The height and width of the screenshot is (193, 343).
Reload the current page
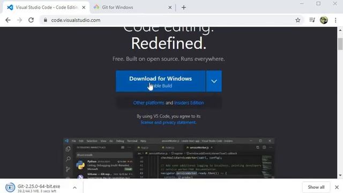tap(31, 20)
